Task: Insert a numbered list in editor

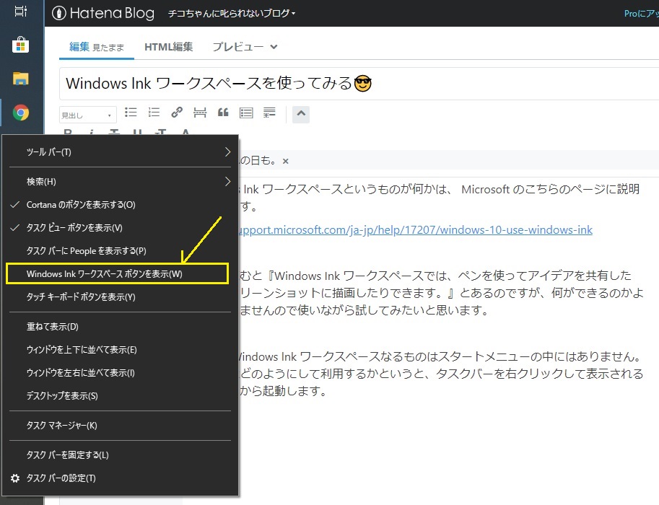Action: 154,113
